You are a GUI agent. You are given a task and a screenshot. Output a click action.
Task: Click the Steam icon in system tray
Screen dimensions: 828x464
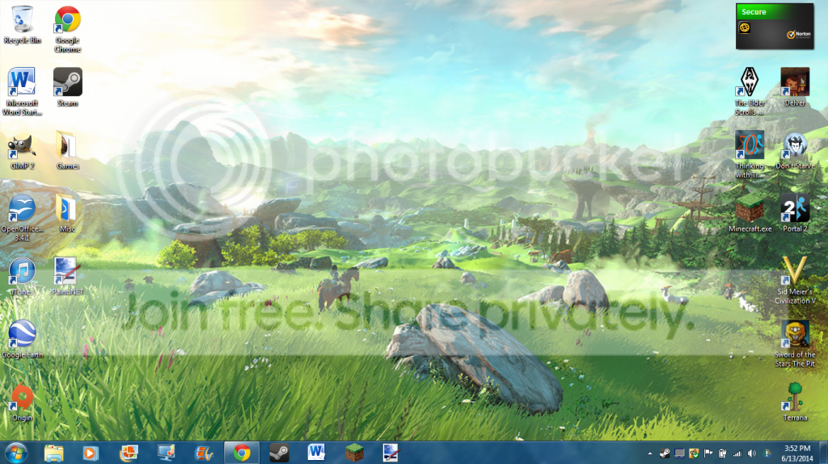tap(665, 454)
